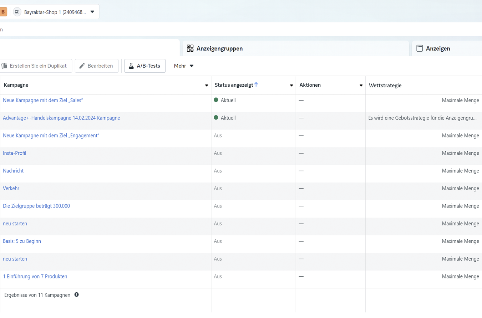Open Die Zielgruppe beträgt 300.000 campaign
The width and height of the screenshot is (482, 318).
(x=36, y=206)
